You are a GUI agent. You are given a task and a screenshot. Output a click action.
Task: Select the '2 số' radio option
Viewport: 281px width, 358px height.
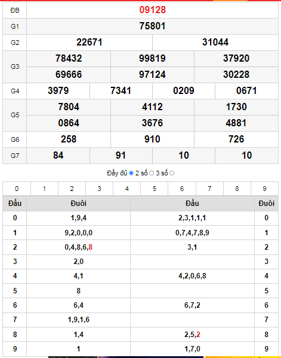[152, 173]
